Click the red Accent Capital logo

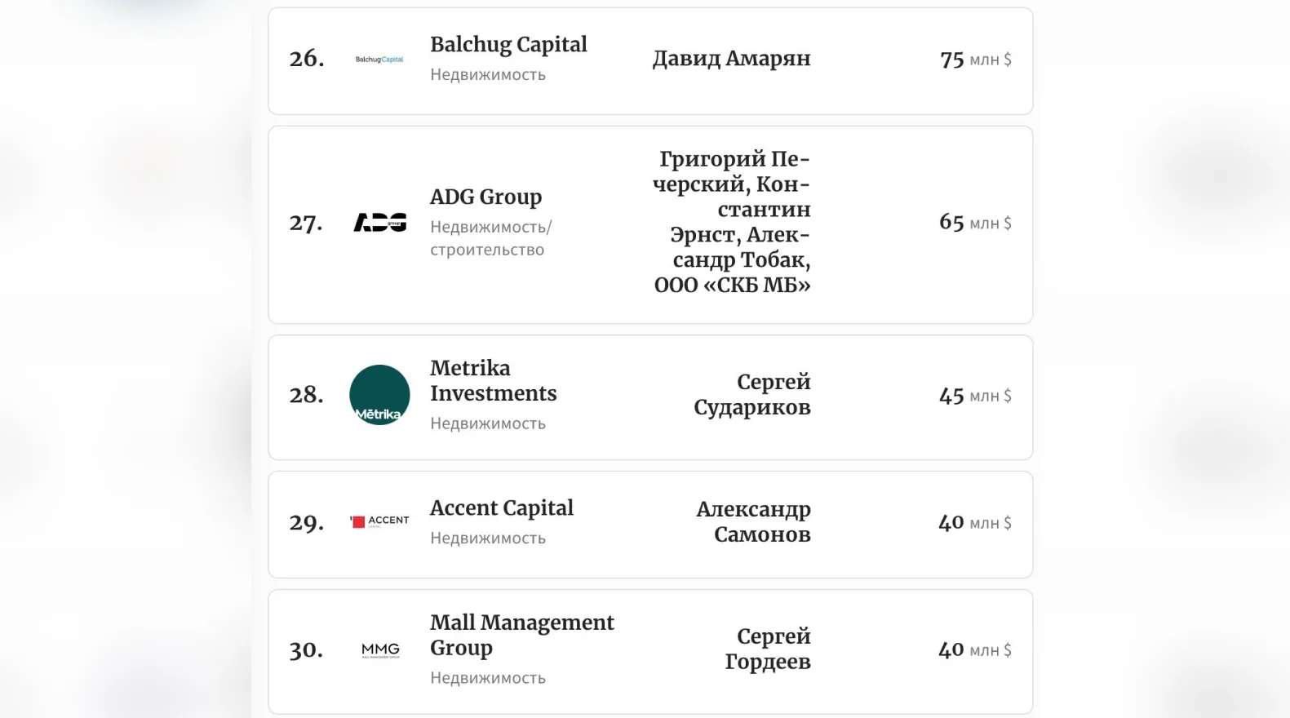[379, 521]
